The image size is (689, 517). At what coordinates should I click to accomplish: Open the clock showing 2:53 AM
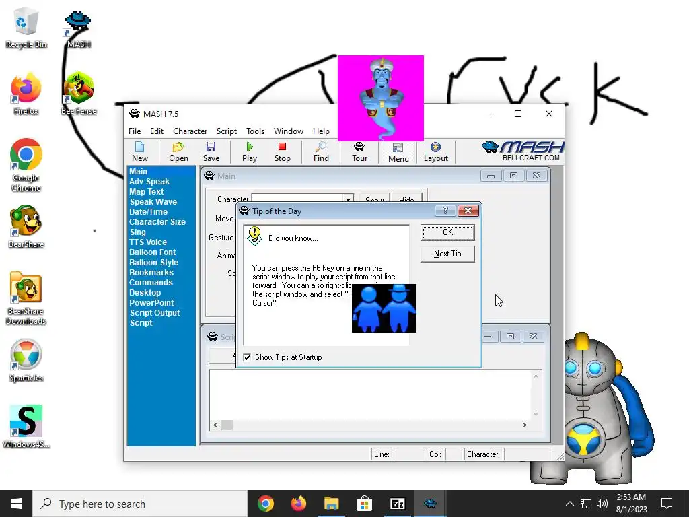coord(631,504)
